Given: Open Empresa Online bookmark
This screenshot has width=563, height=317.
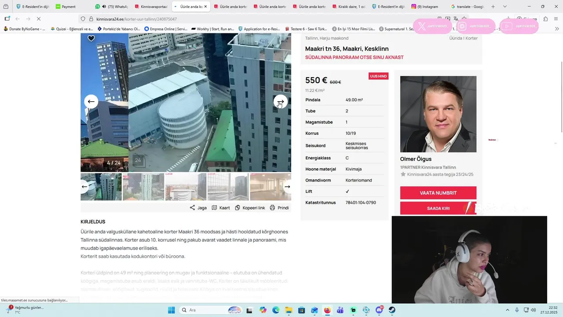Looking at the screenshot, I should pyautogui.click(x=166, y=29).
